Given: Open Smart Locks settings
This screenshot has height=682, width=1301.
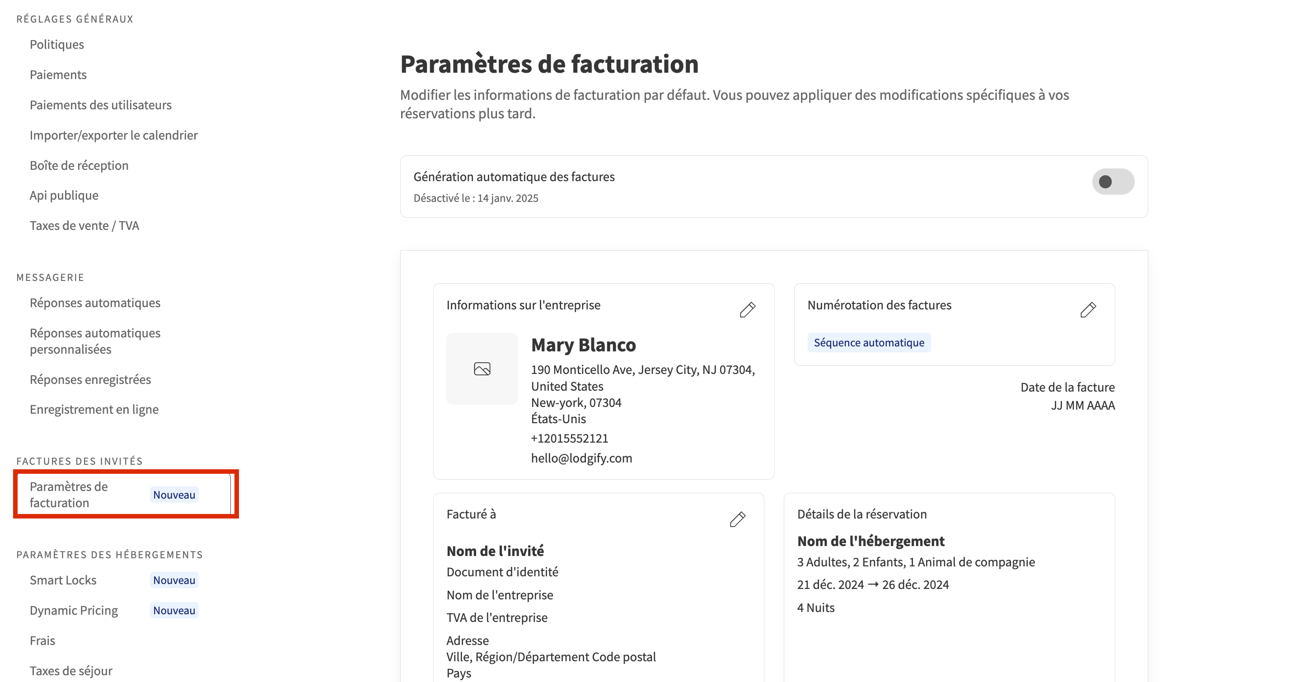Looking at the screenshot, I should tap(63, 580).
